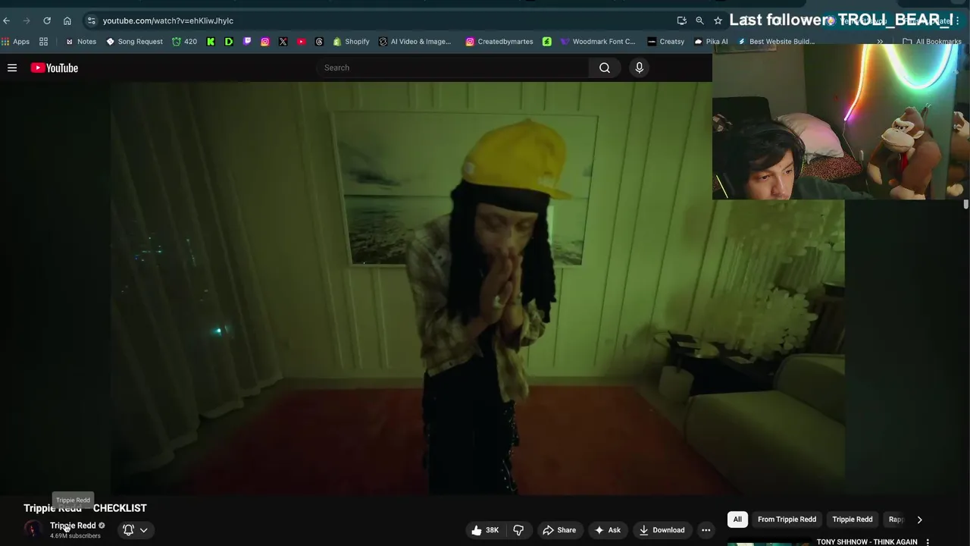Open options for TONY SHHNOW video

[928, 542]
